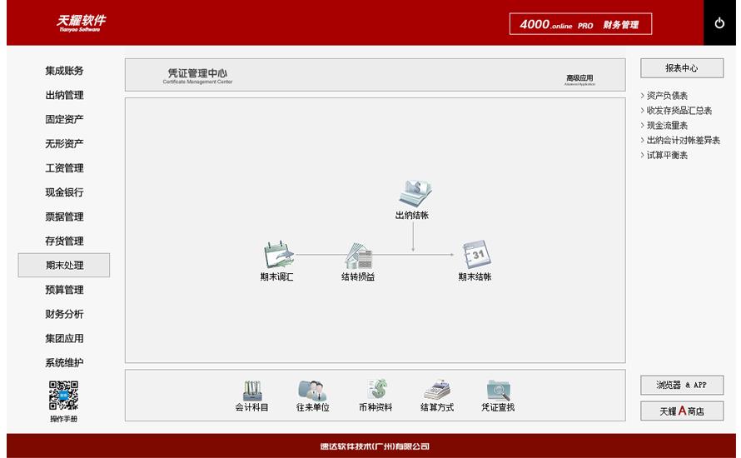This screenshot has width=741, height=458.
Task: Open the 出纳结帐 cashier icon
Action: click(x=413, y=193)
